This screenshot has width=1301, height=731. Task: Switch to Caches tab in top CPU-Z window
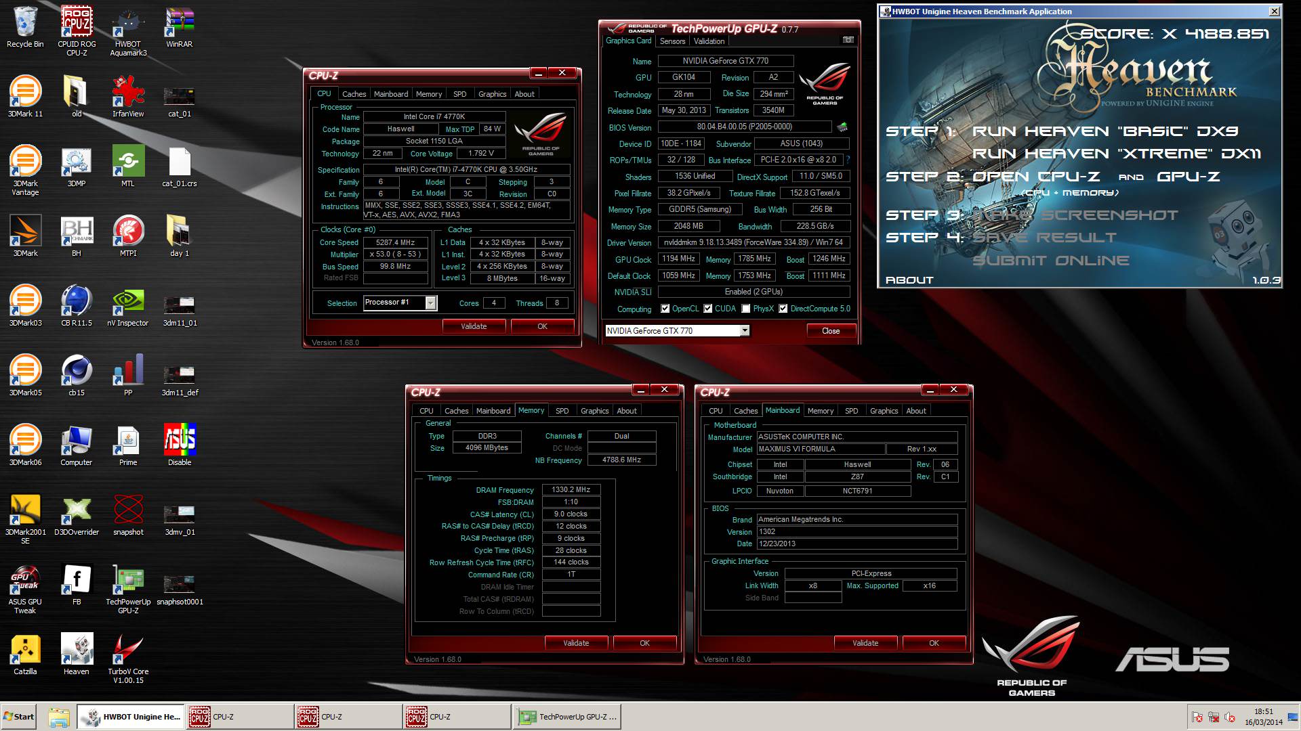(354, 94)
